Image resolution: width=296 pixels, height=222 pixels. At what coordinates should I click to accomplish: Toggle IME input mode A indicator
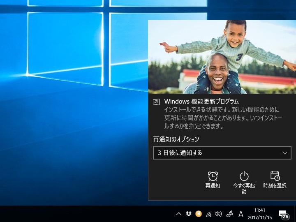click(x=240, y=214)
